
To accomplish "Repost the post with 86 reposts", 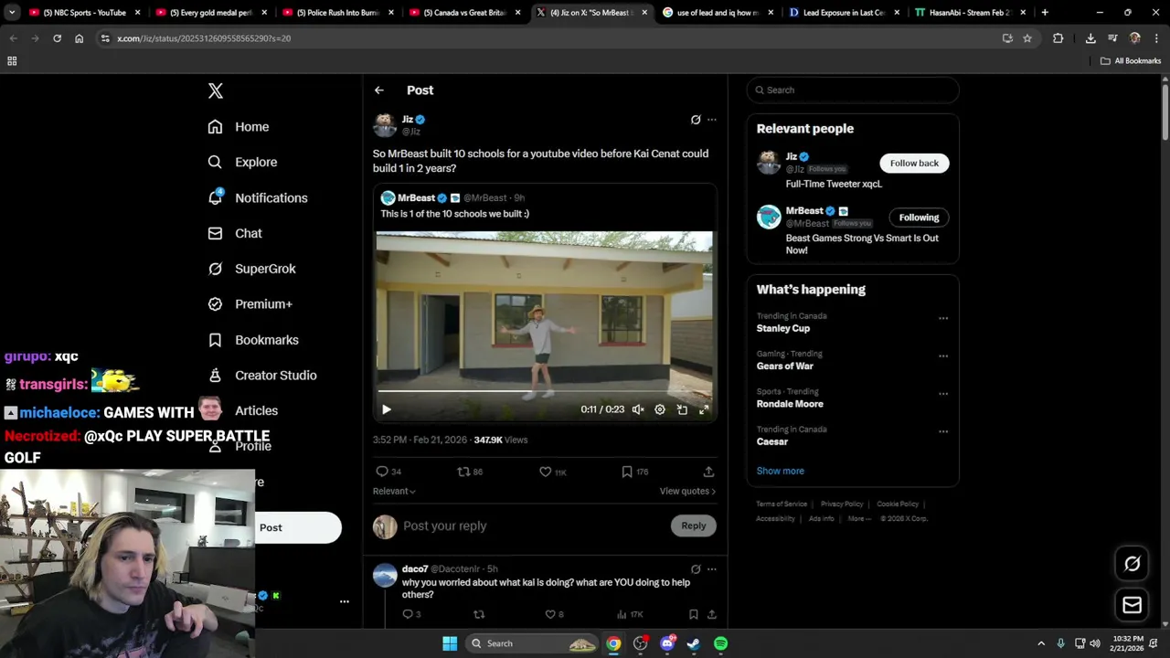I will 470,472.
